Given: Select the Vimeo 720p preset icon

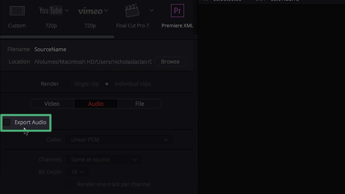Looking at the screenshot, I should click(x=90, y=11).
